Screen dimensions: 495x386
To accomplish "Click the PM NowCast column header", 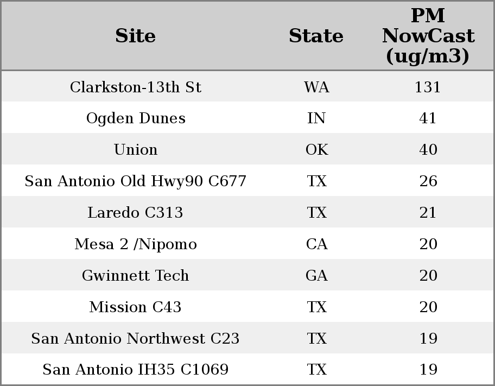I will 428,36.
